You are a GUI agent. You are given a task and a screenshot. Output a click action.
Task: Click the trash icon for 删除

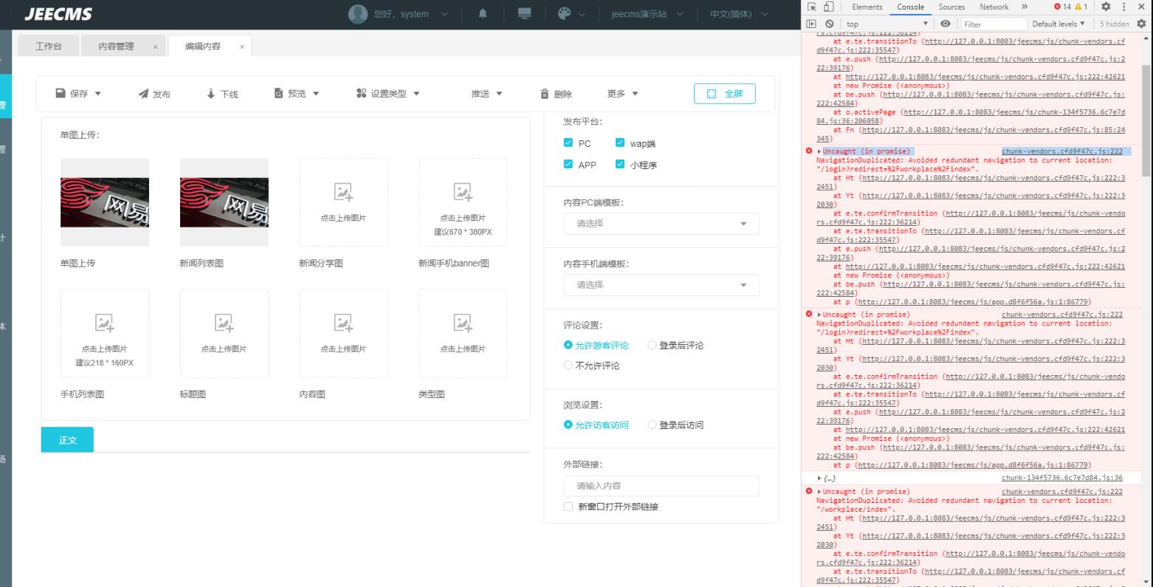click(545, 94)
